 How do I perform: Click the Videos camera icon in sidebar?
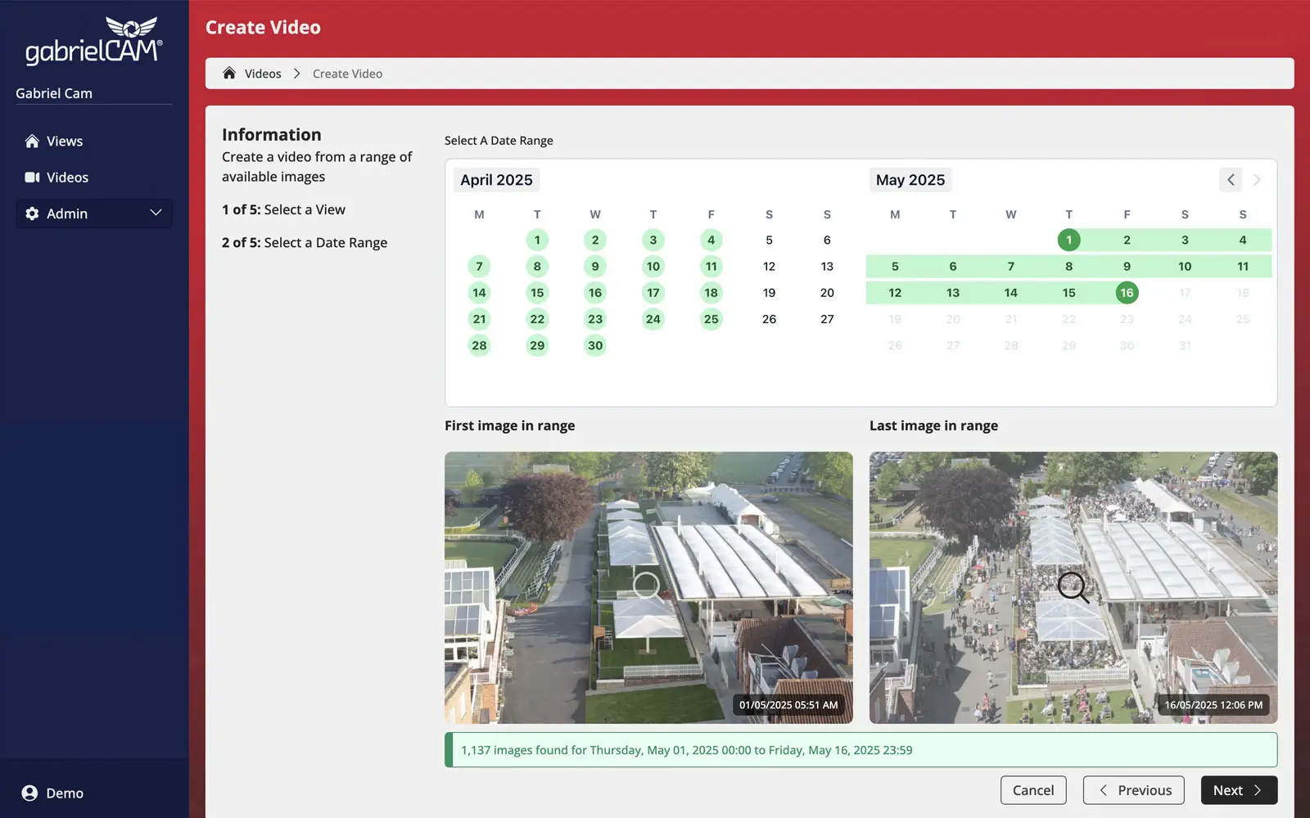32,178
